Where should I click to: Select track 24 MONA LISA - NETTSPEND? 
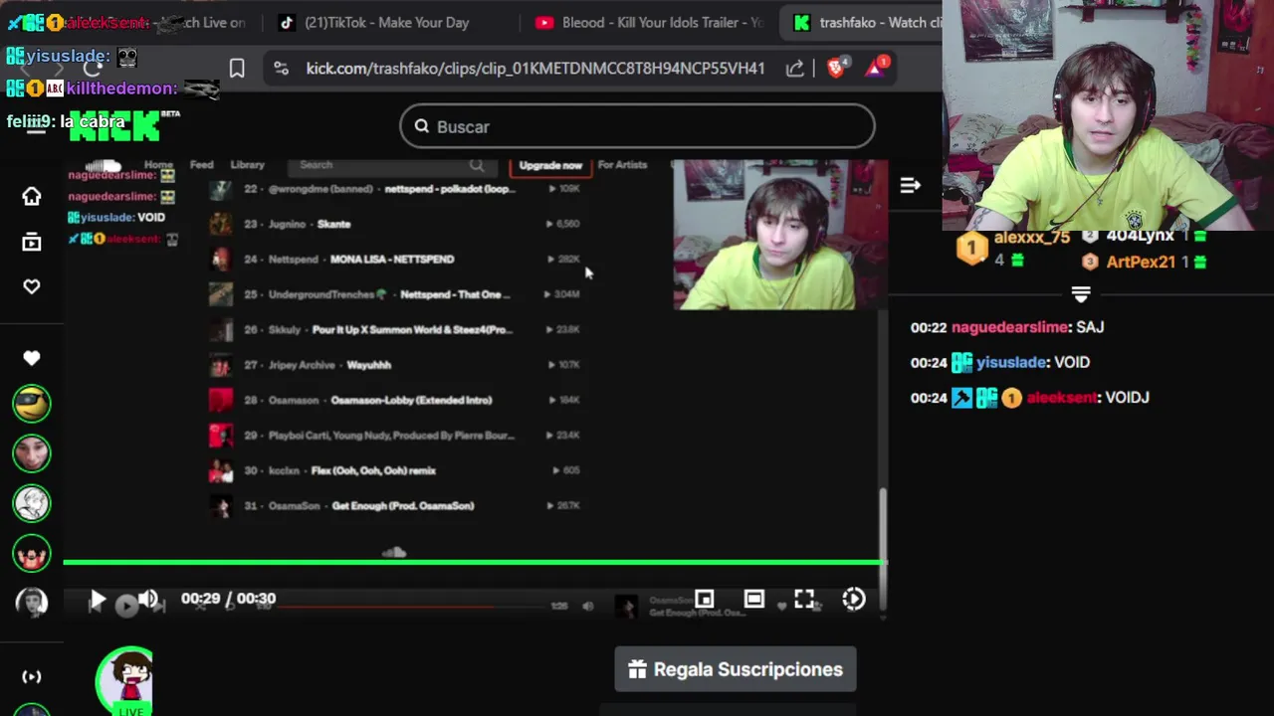tap(394, 259)
